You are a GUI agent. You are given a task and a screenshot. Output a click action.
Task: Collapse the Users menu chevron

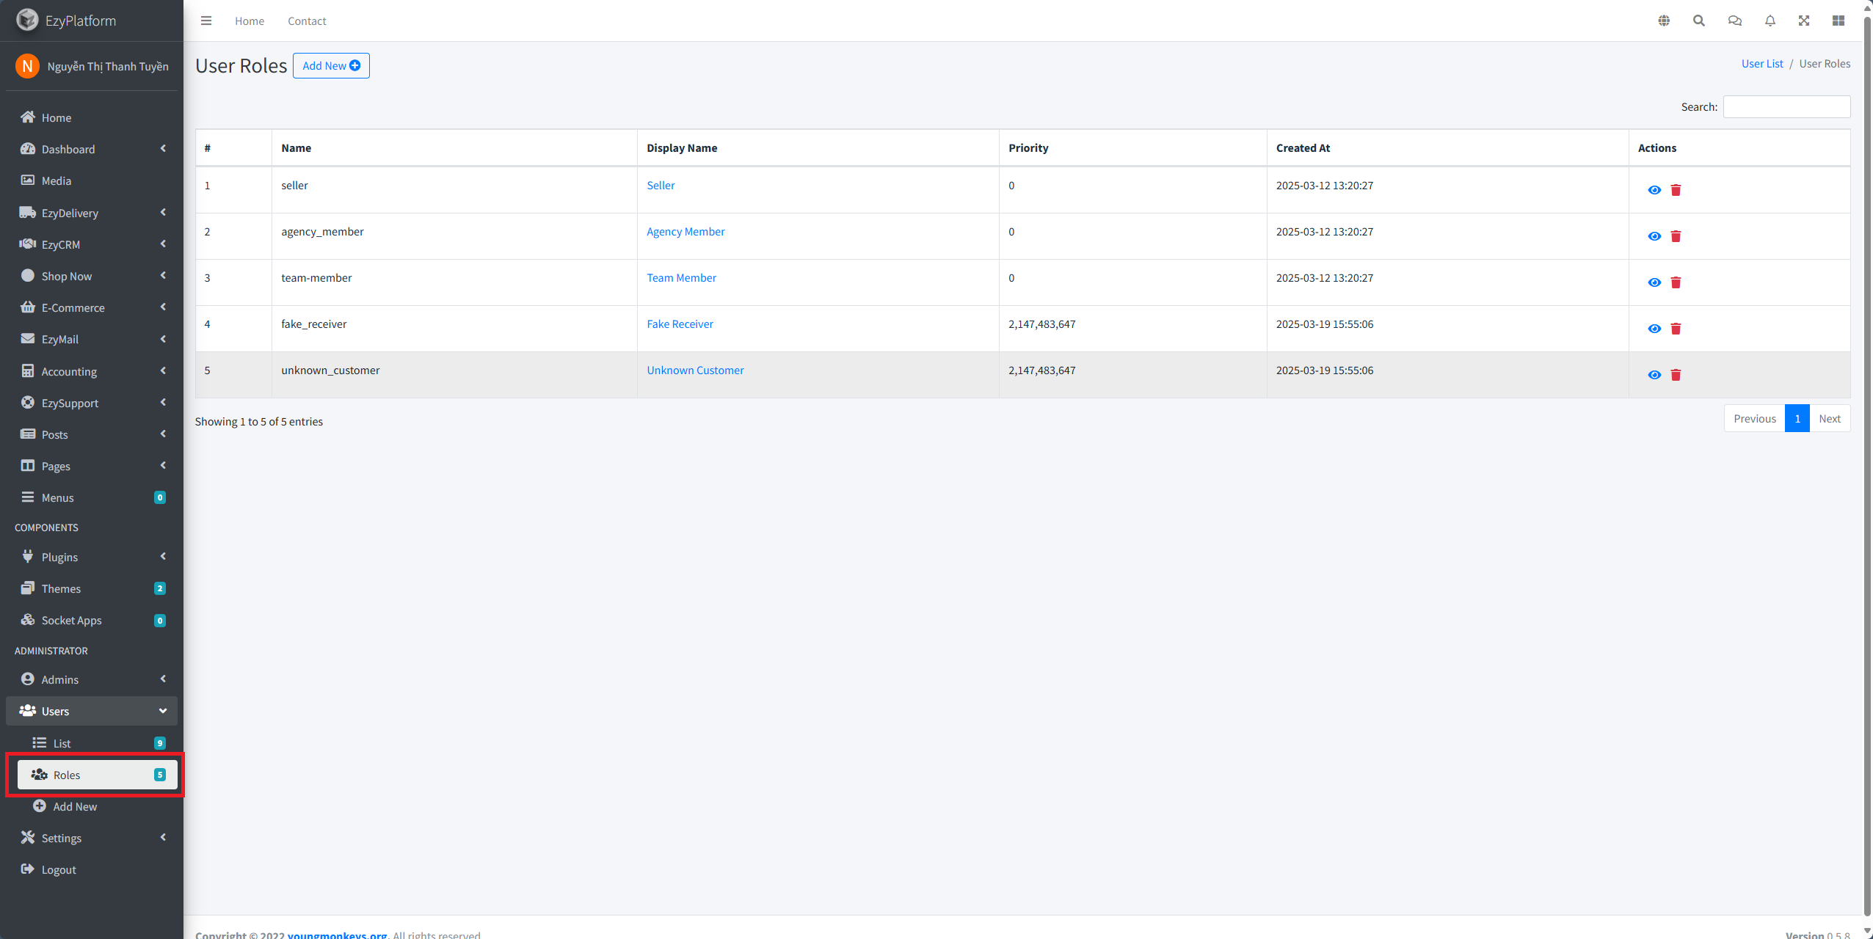pyautogui.click(x=163, y=710)
